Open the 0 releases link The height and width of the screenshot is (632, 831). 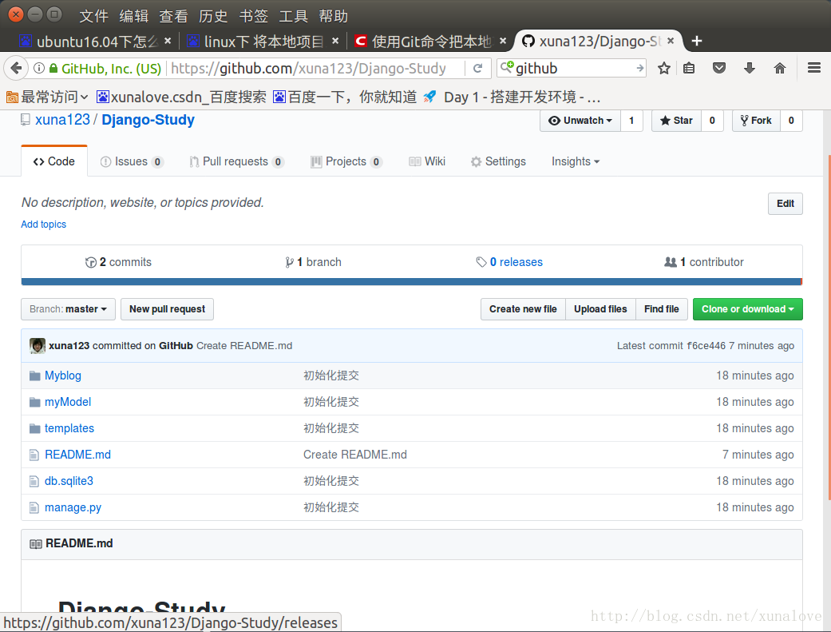point(509,262)
